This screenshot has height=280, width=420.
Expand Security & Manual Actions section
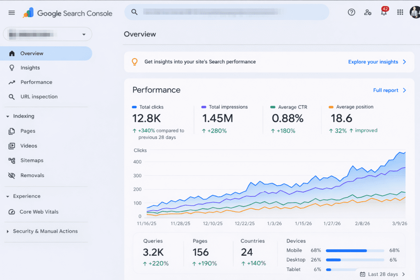tap(8, 231)
